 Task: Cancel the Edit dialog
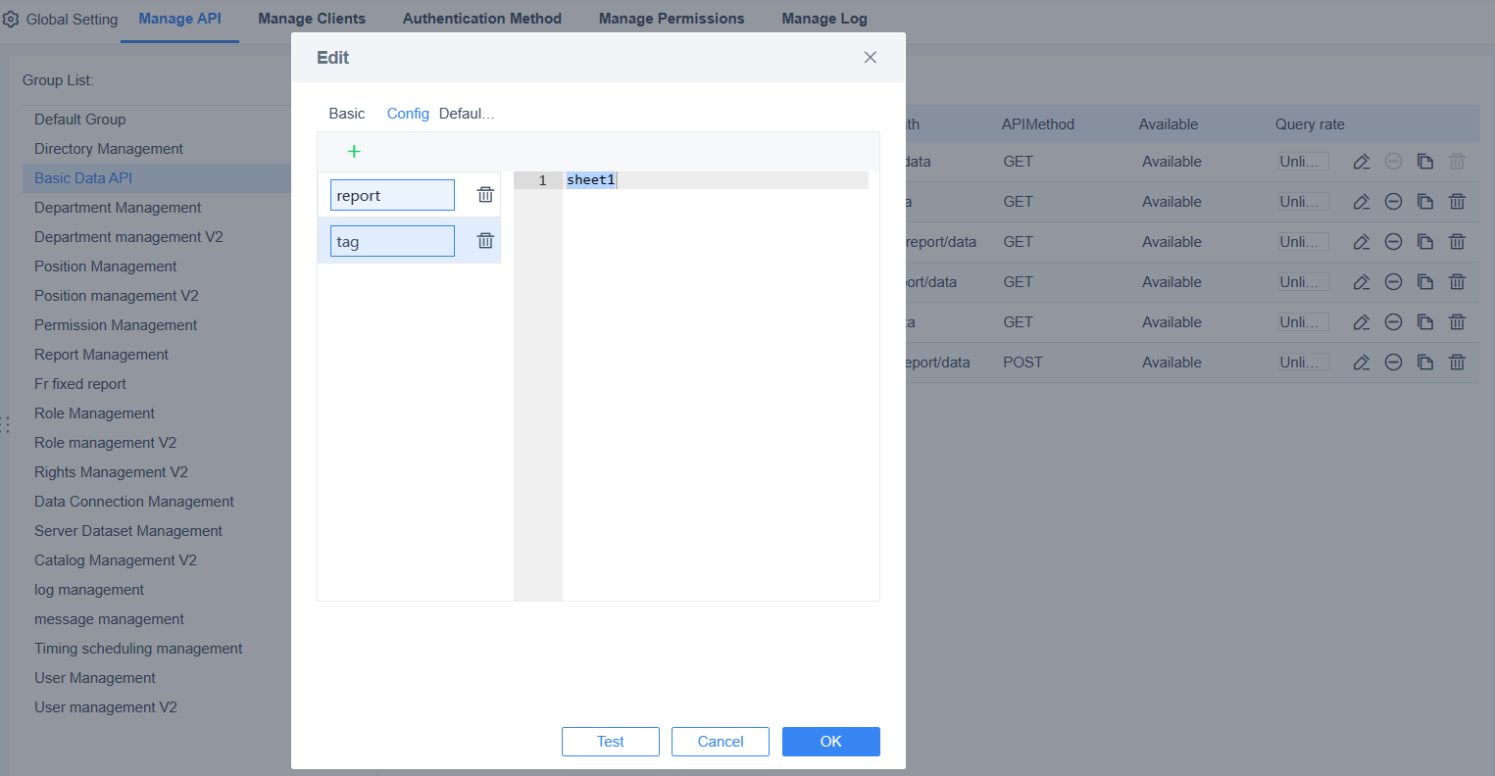(x=721, y=742)
